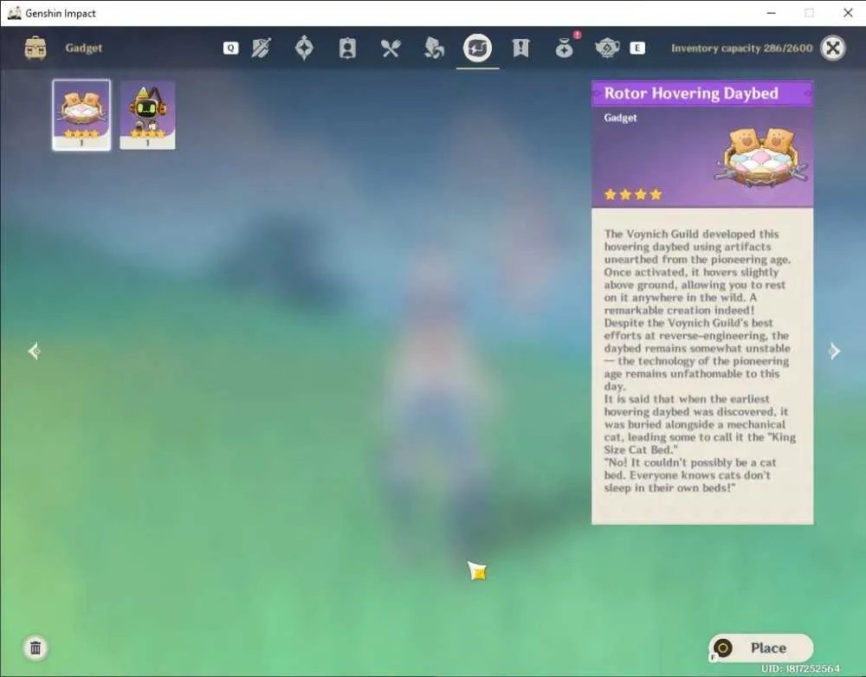The width and height of the screenshot is (866, 677).
Task: Click the Place button
Action: tap(761, 648)
